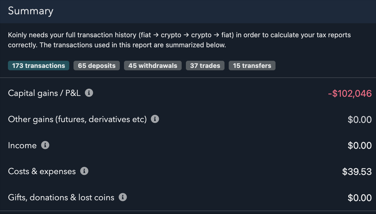Click the Costs & expenses label
The width and height of the screenshot is (376, 214).
tap(42, 171)
